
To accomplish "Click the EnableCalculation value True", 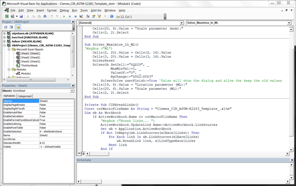I will (57, 116).
